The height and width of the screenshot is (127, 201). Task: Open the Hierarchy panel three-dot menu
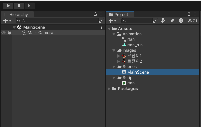[101, 14]
